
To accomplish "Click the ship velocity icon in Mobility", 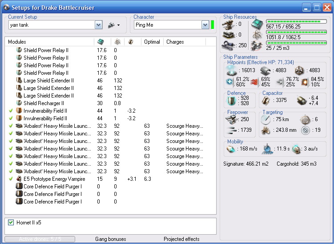I will [232, 149].
